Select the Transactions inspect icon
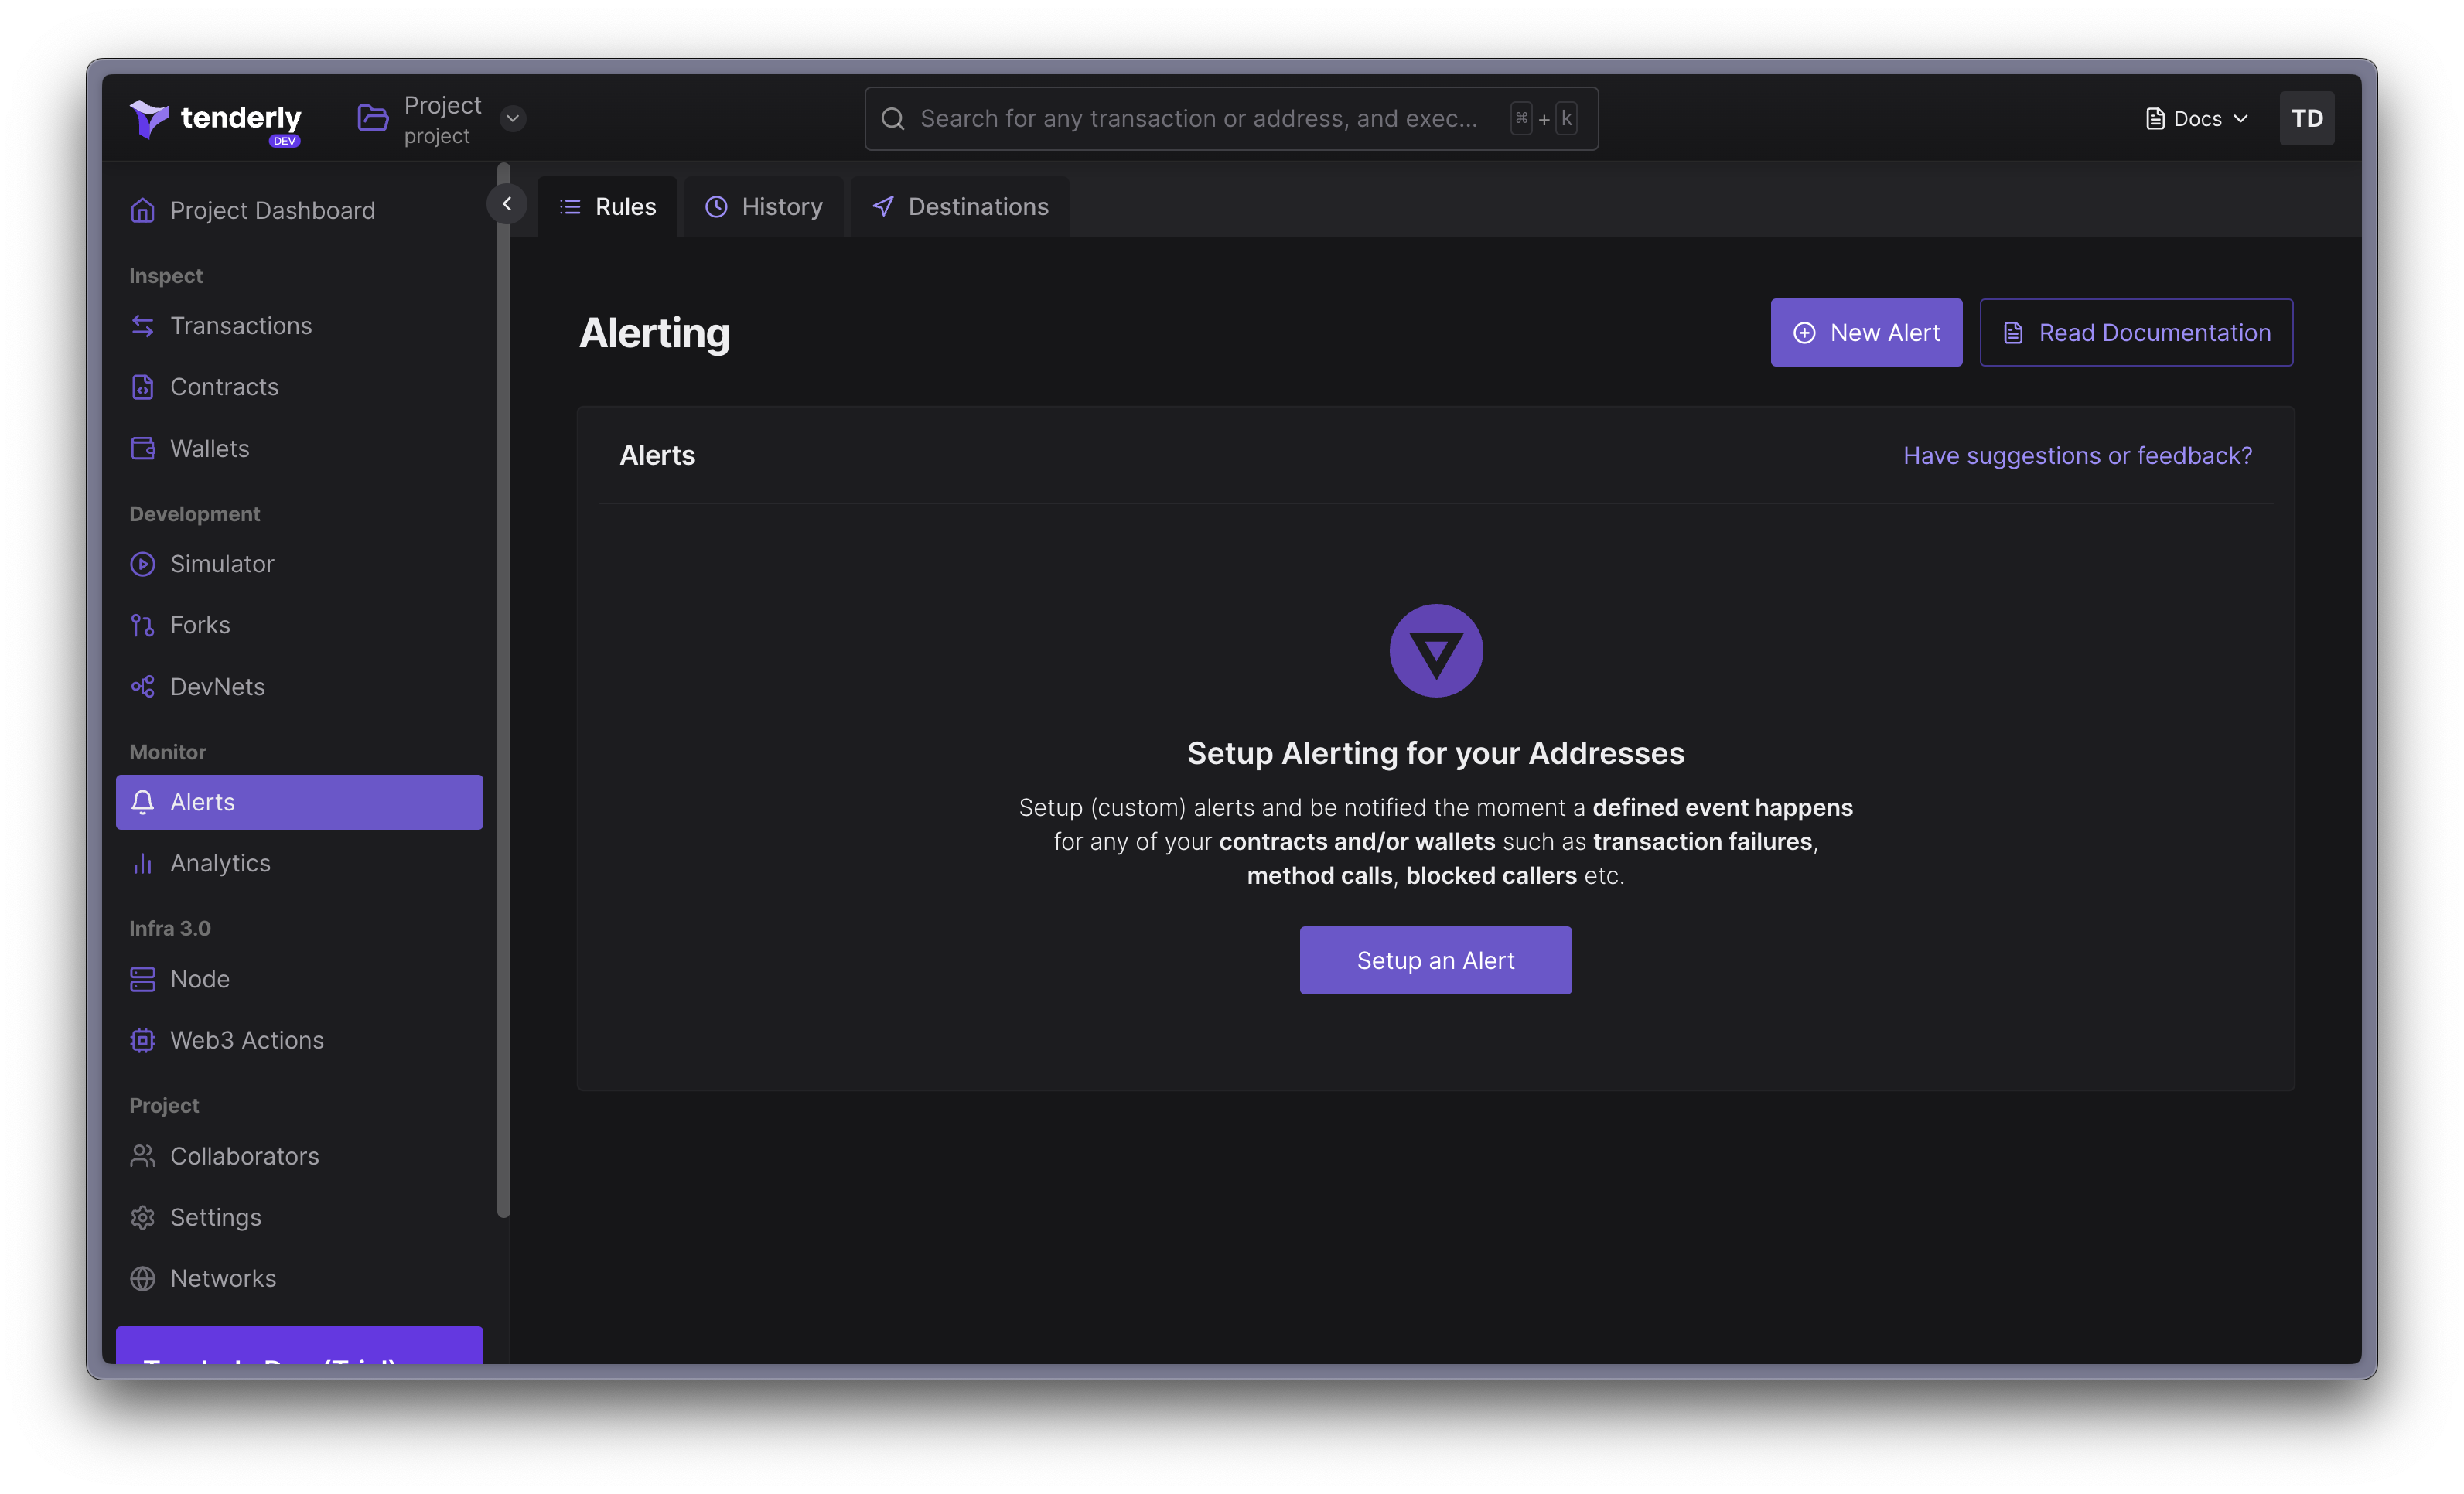2464x1494 pixels. tap(142, 326)
